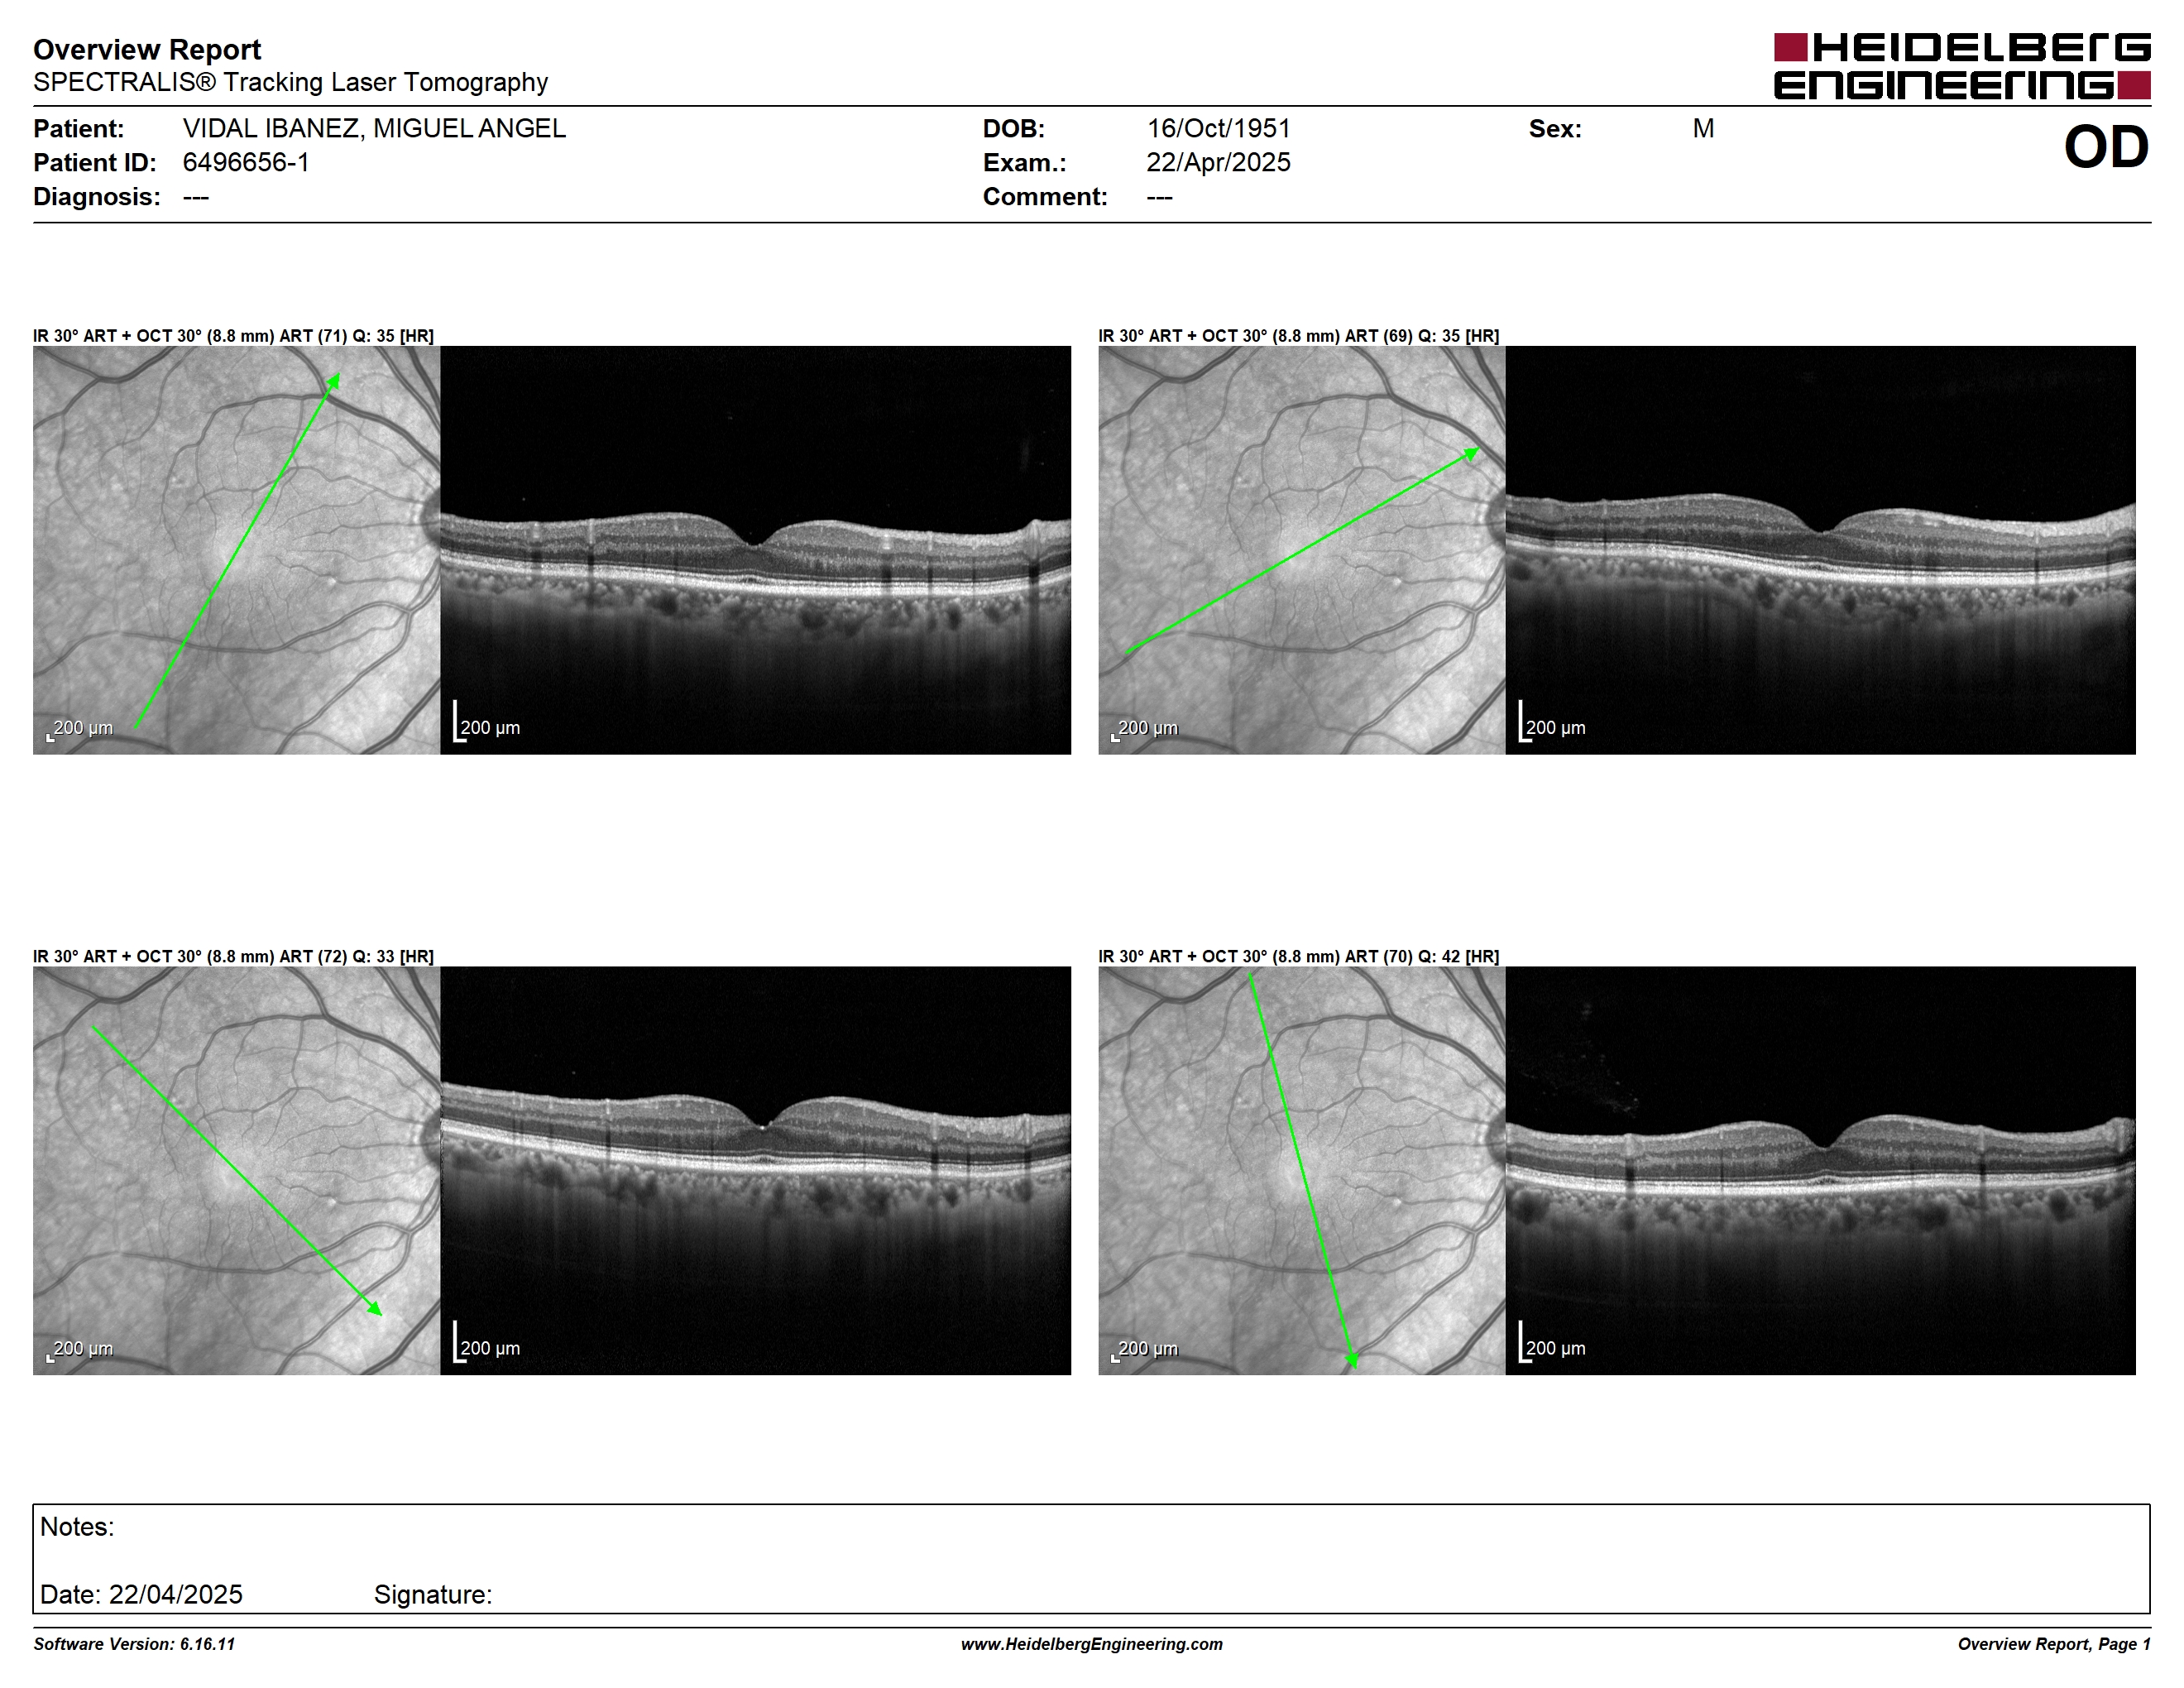Click the Patient ID value 6496656-1
The height and width of the screenshot is (1688, 2184).
pyautogui.click(x=246, y=163)
